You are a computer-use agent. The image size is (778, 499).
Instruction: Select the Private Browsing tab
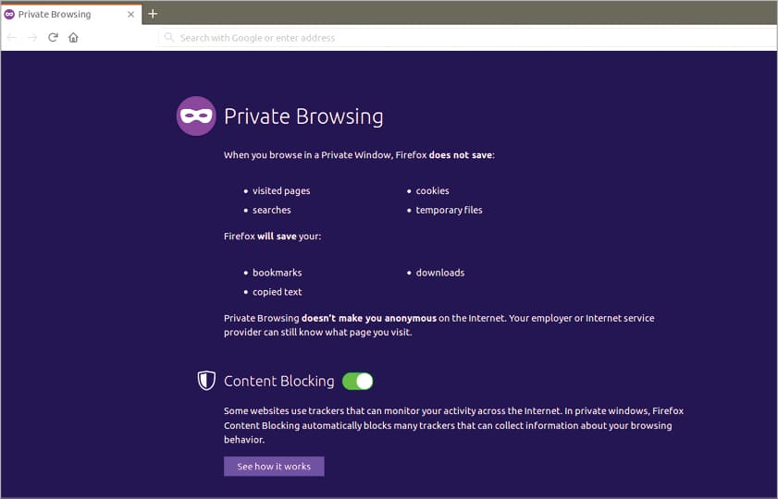(x=65, y=15)
